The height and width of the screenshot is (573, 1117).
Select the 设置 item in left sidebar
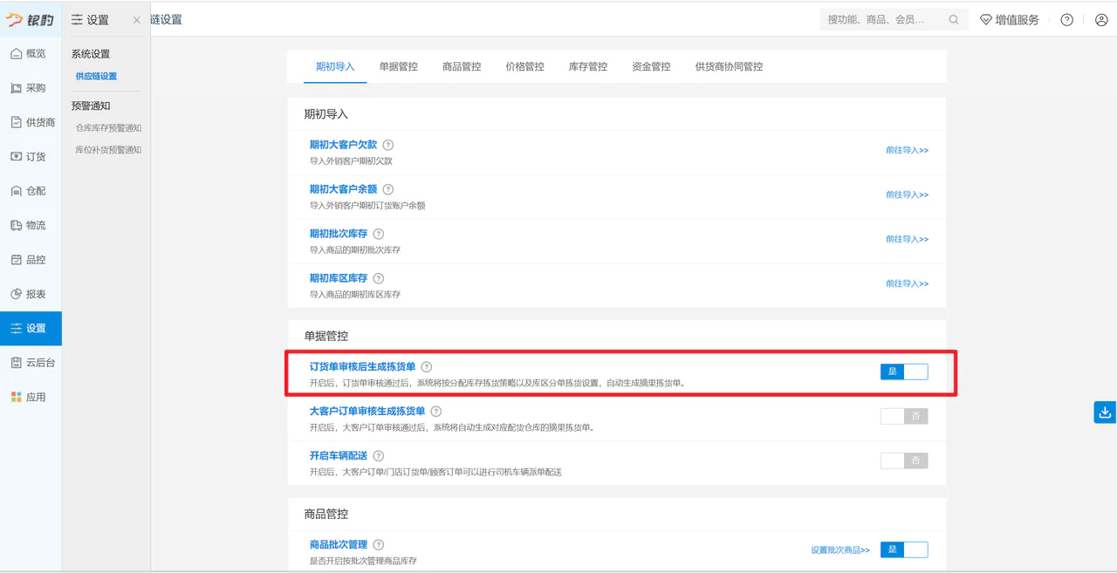(x=31, y=328)
